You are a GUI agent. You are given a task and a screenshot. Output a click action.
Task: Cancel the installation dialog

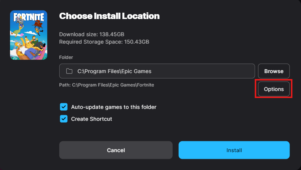click(x=116, y=150)
